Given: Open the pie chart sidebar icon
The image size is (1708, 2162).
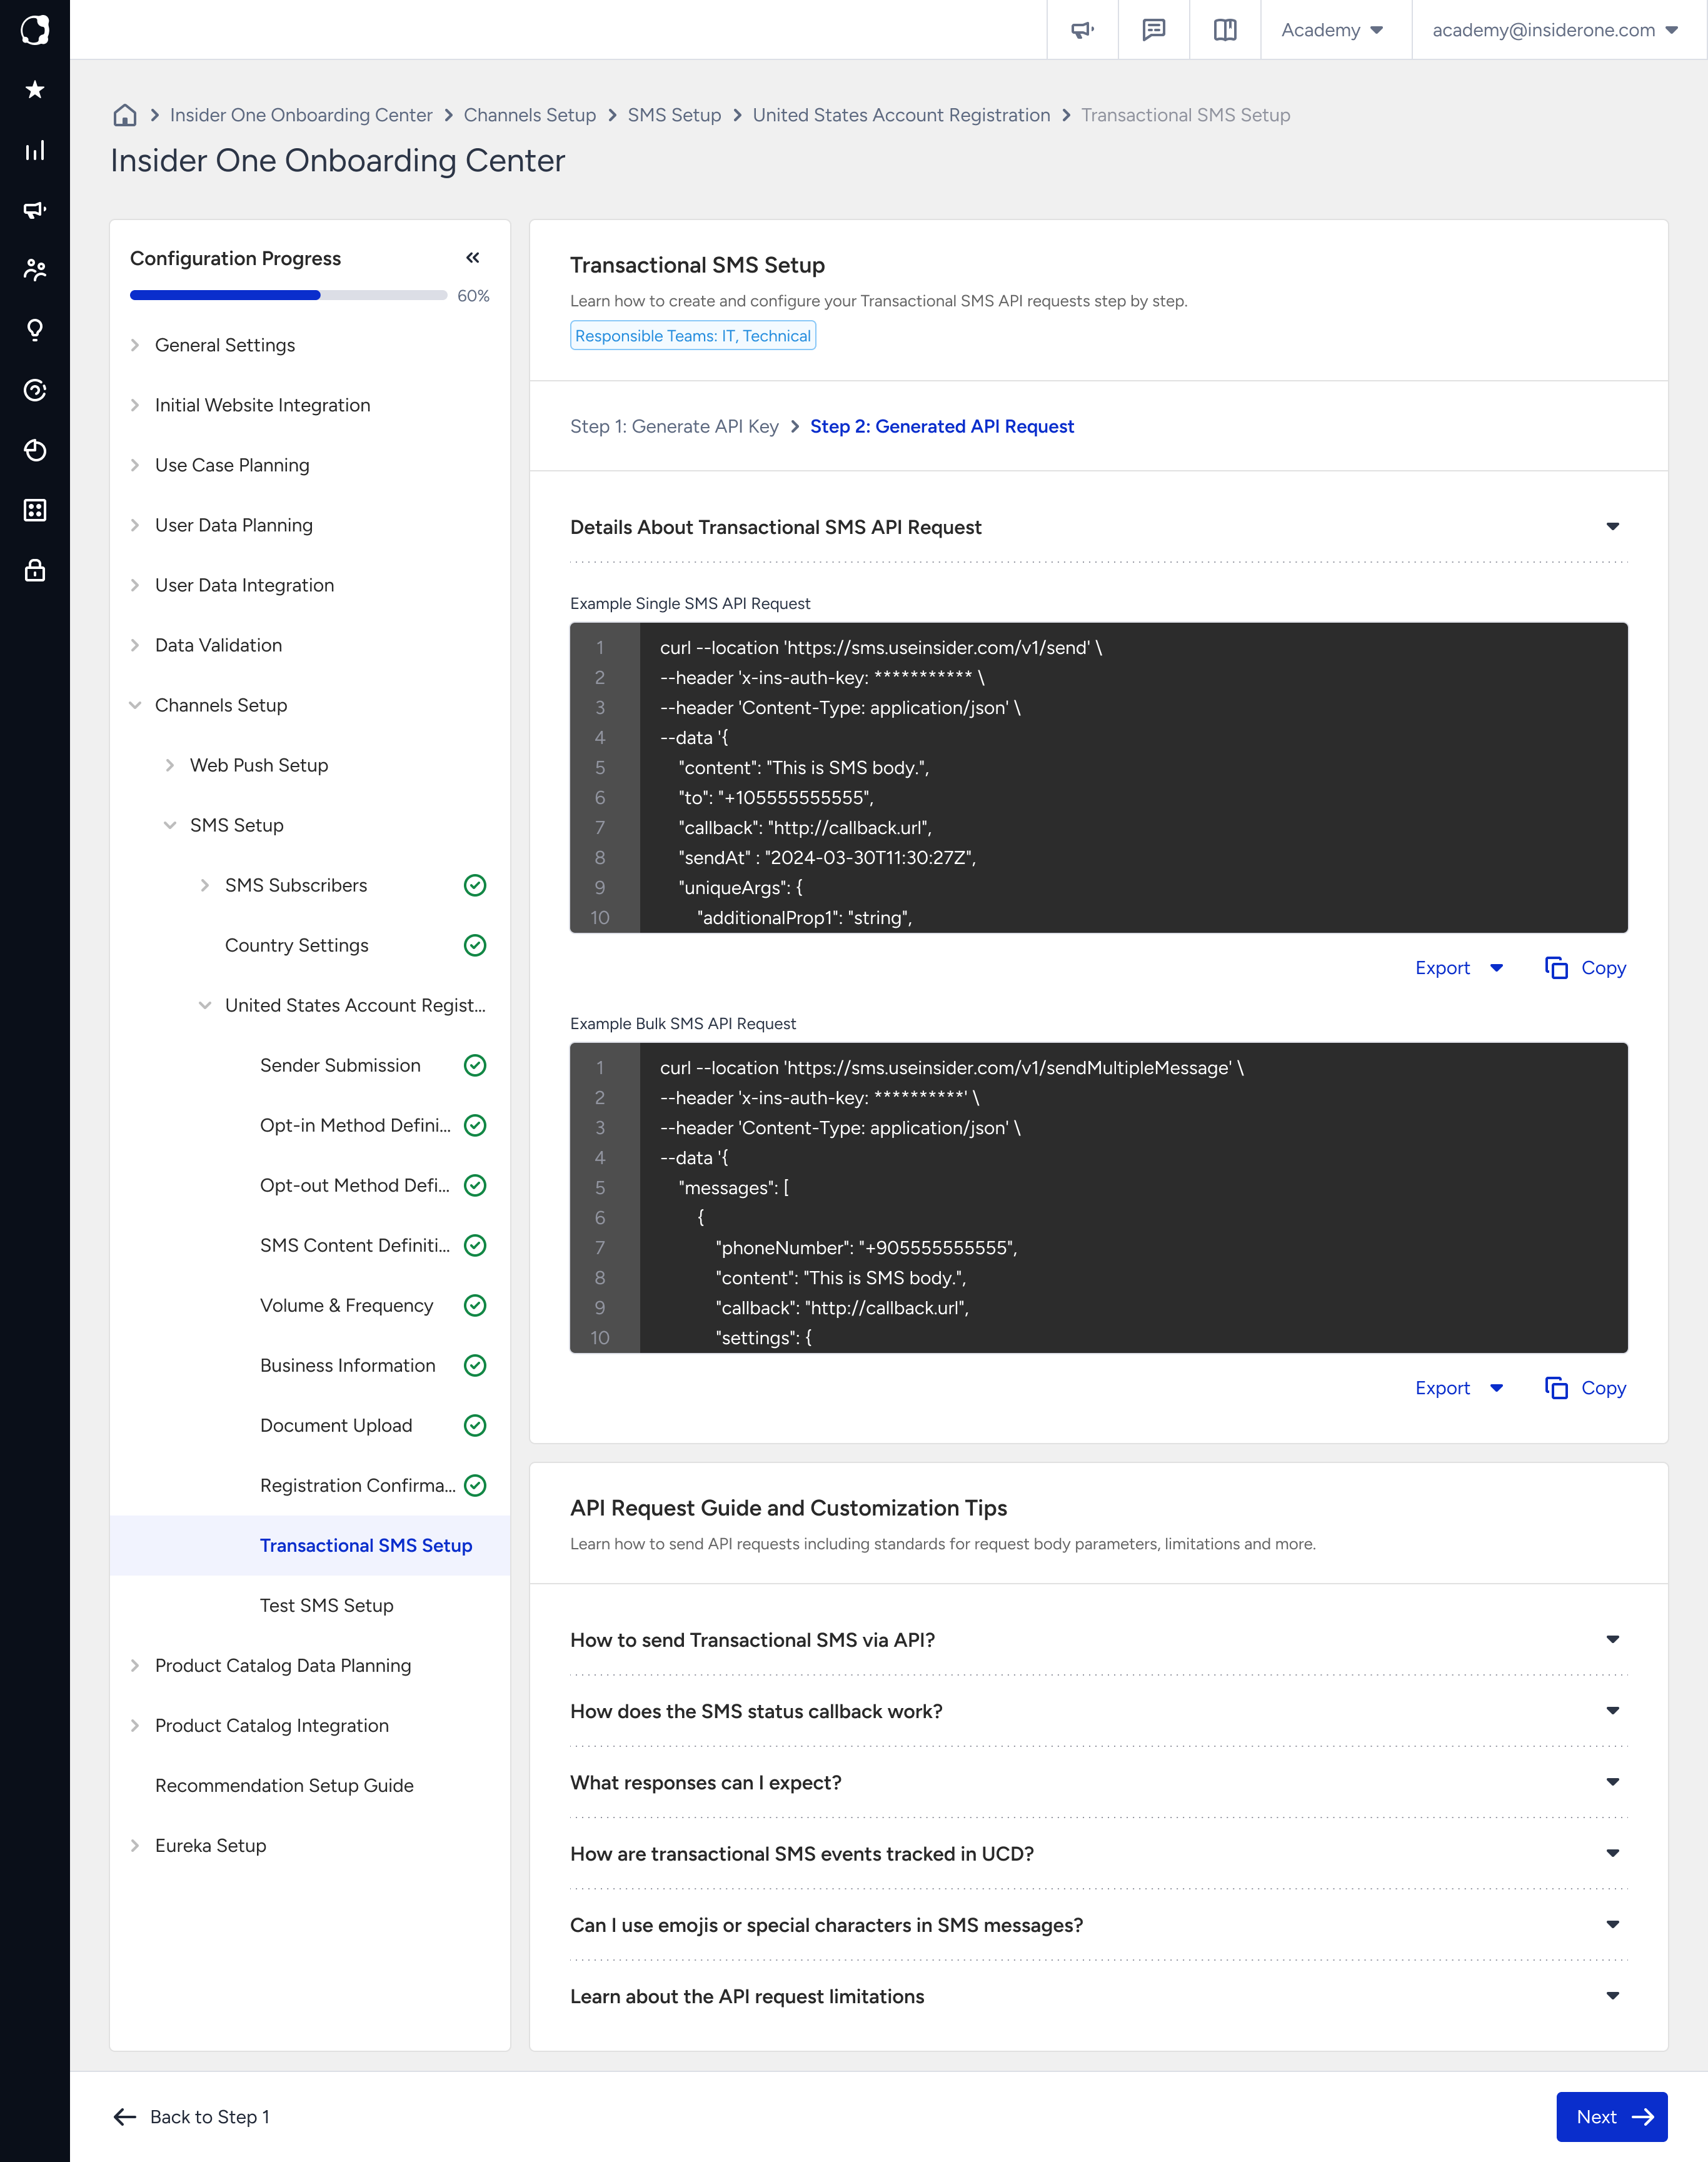Looking at the screenshot, I should point(35,450).
